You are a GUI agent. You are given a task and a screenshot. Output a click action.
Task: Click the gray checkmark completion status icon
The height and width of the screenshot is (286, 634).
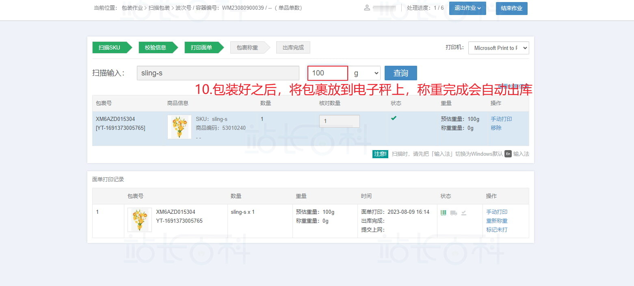464,213
